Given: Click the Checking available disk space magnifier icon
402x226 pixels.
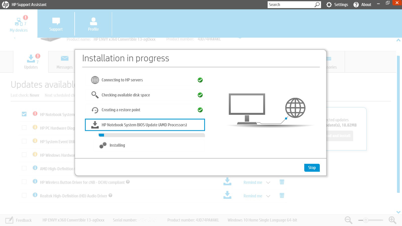Looking at the screenshot, I should 95,95.
